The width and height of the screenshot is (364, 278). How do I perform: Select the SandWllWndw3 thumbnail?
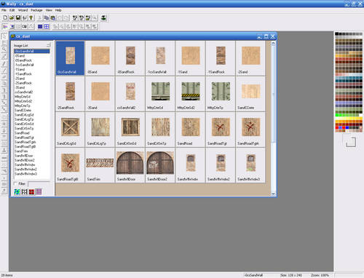coord(250,165)
